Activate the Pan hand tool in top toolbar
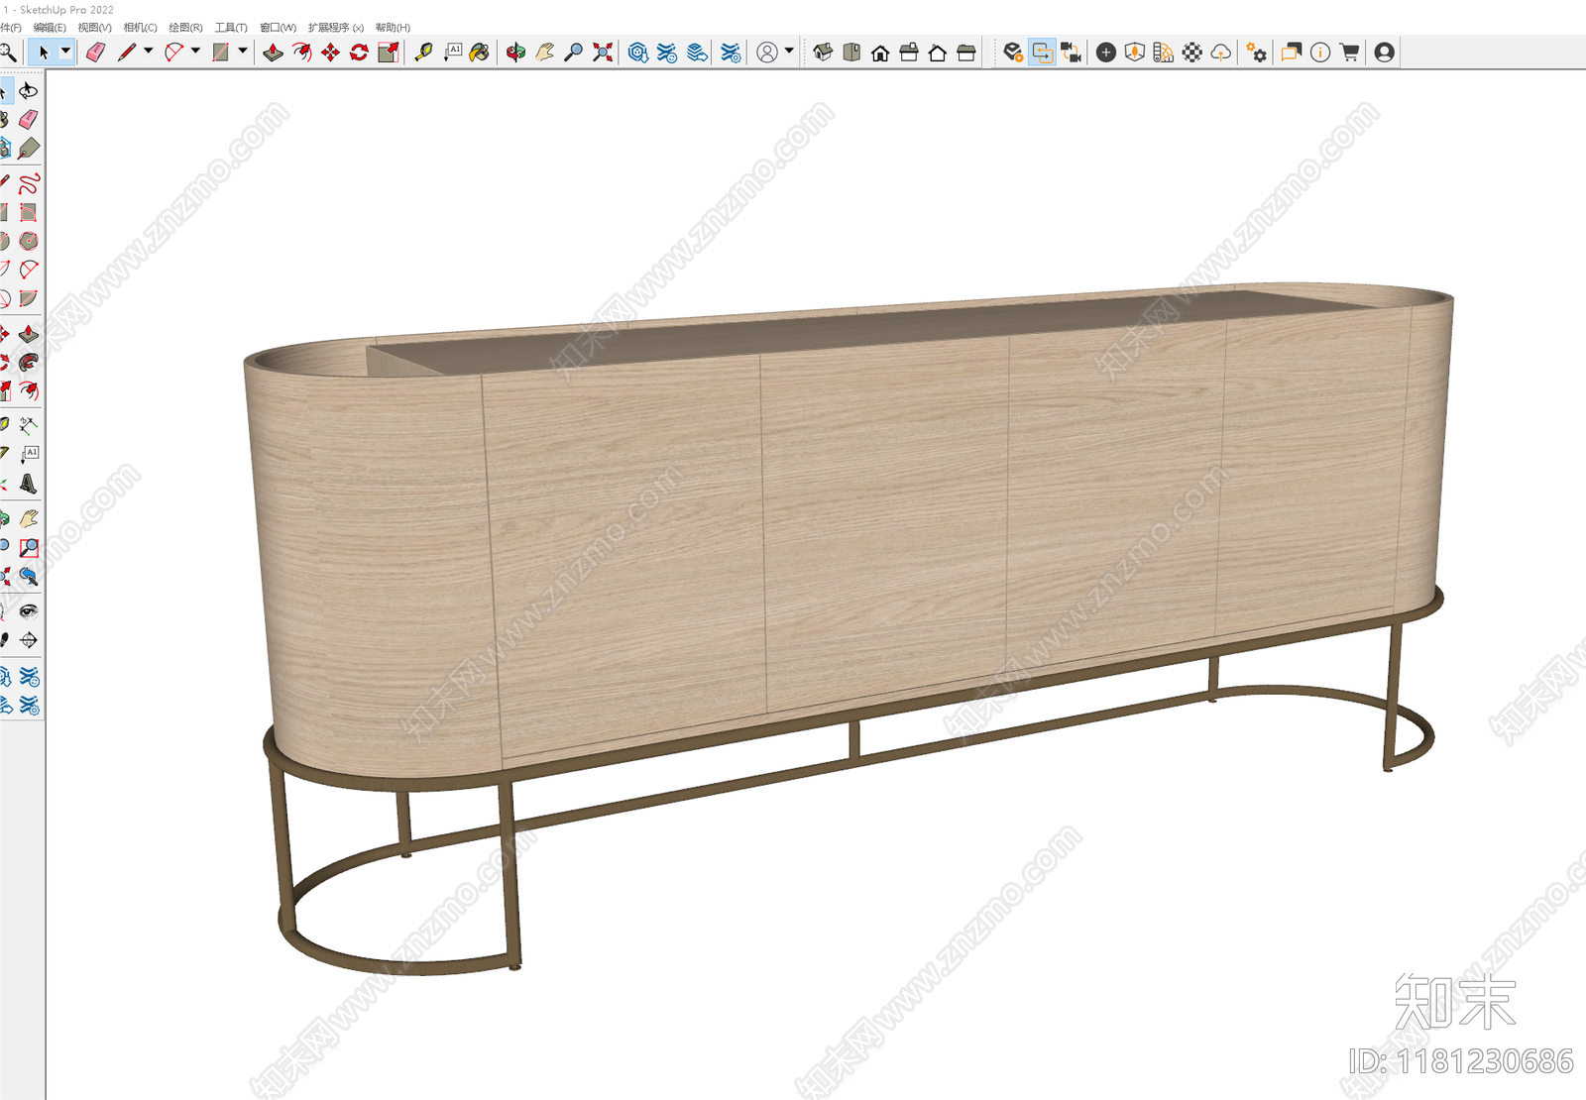Screen dimensions: 1586x1100 (x=544, y=53)
